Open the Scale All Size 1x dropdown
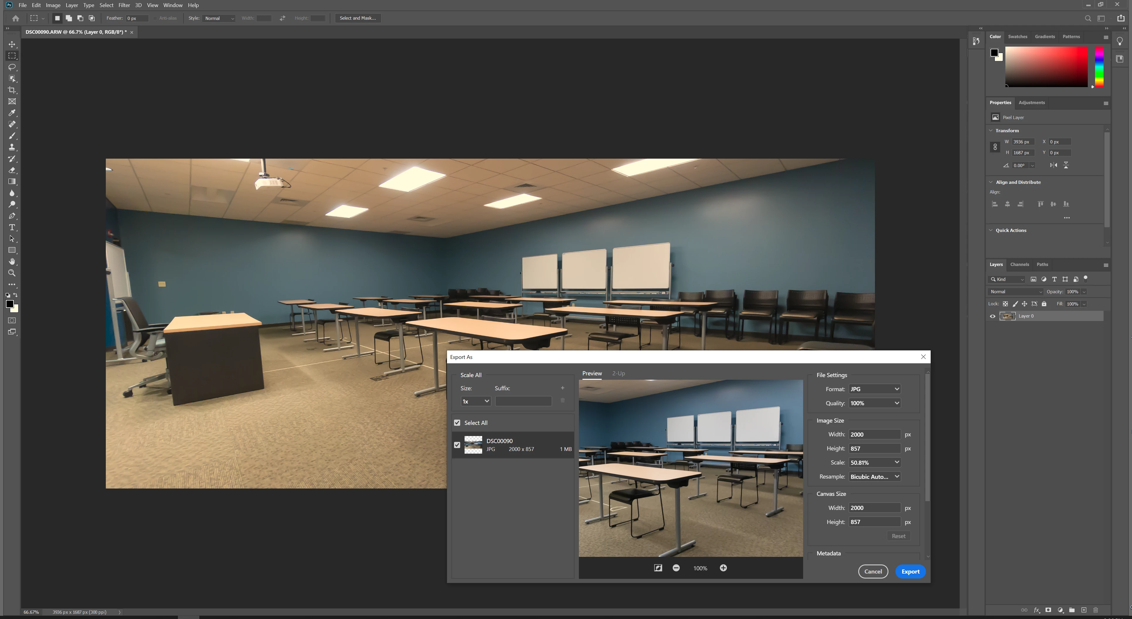 [475, 401]
